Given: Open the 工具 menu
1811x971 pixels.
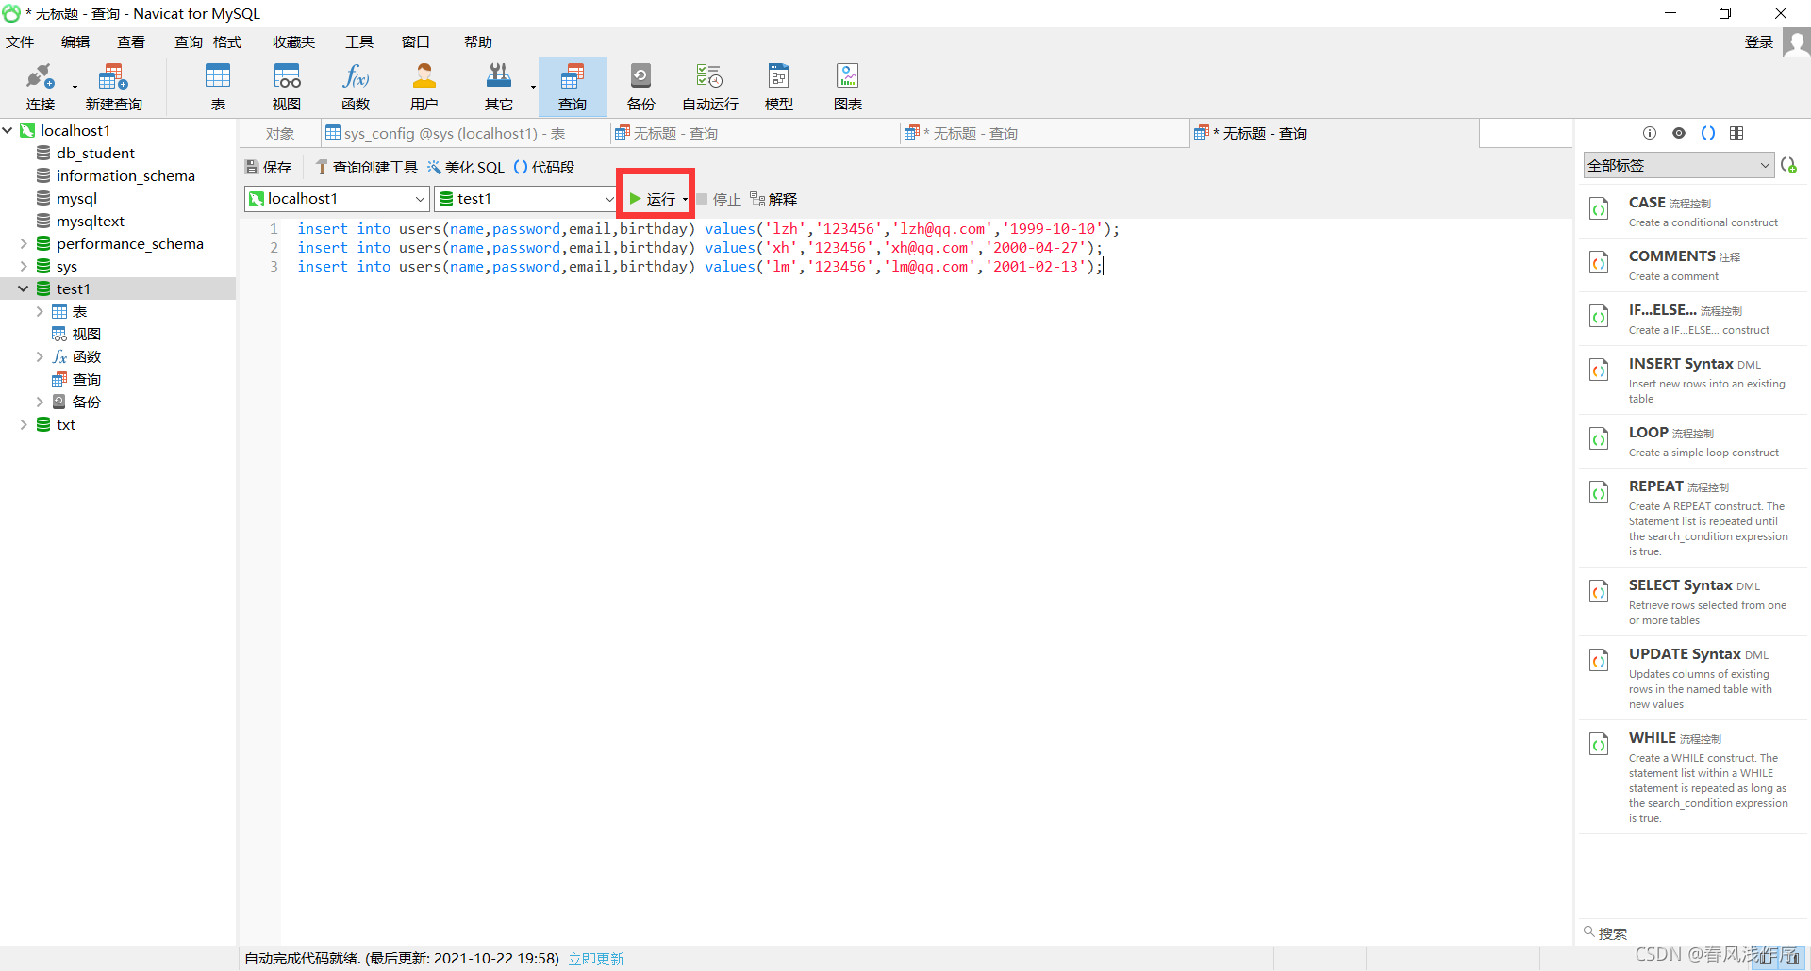Looking at the screenshot, I should [359, 42].
